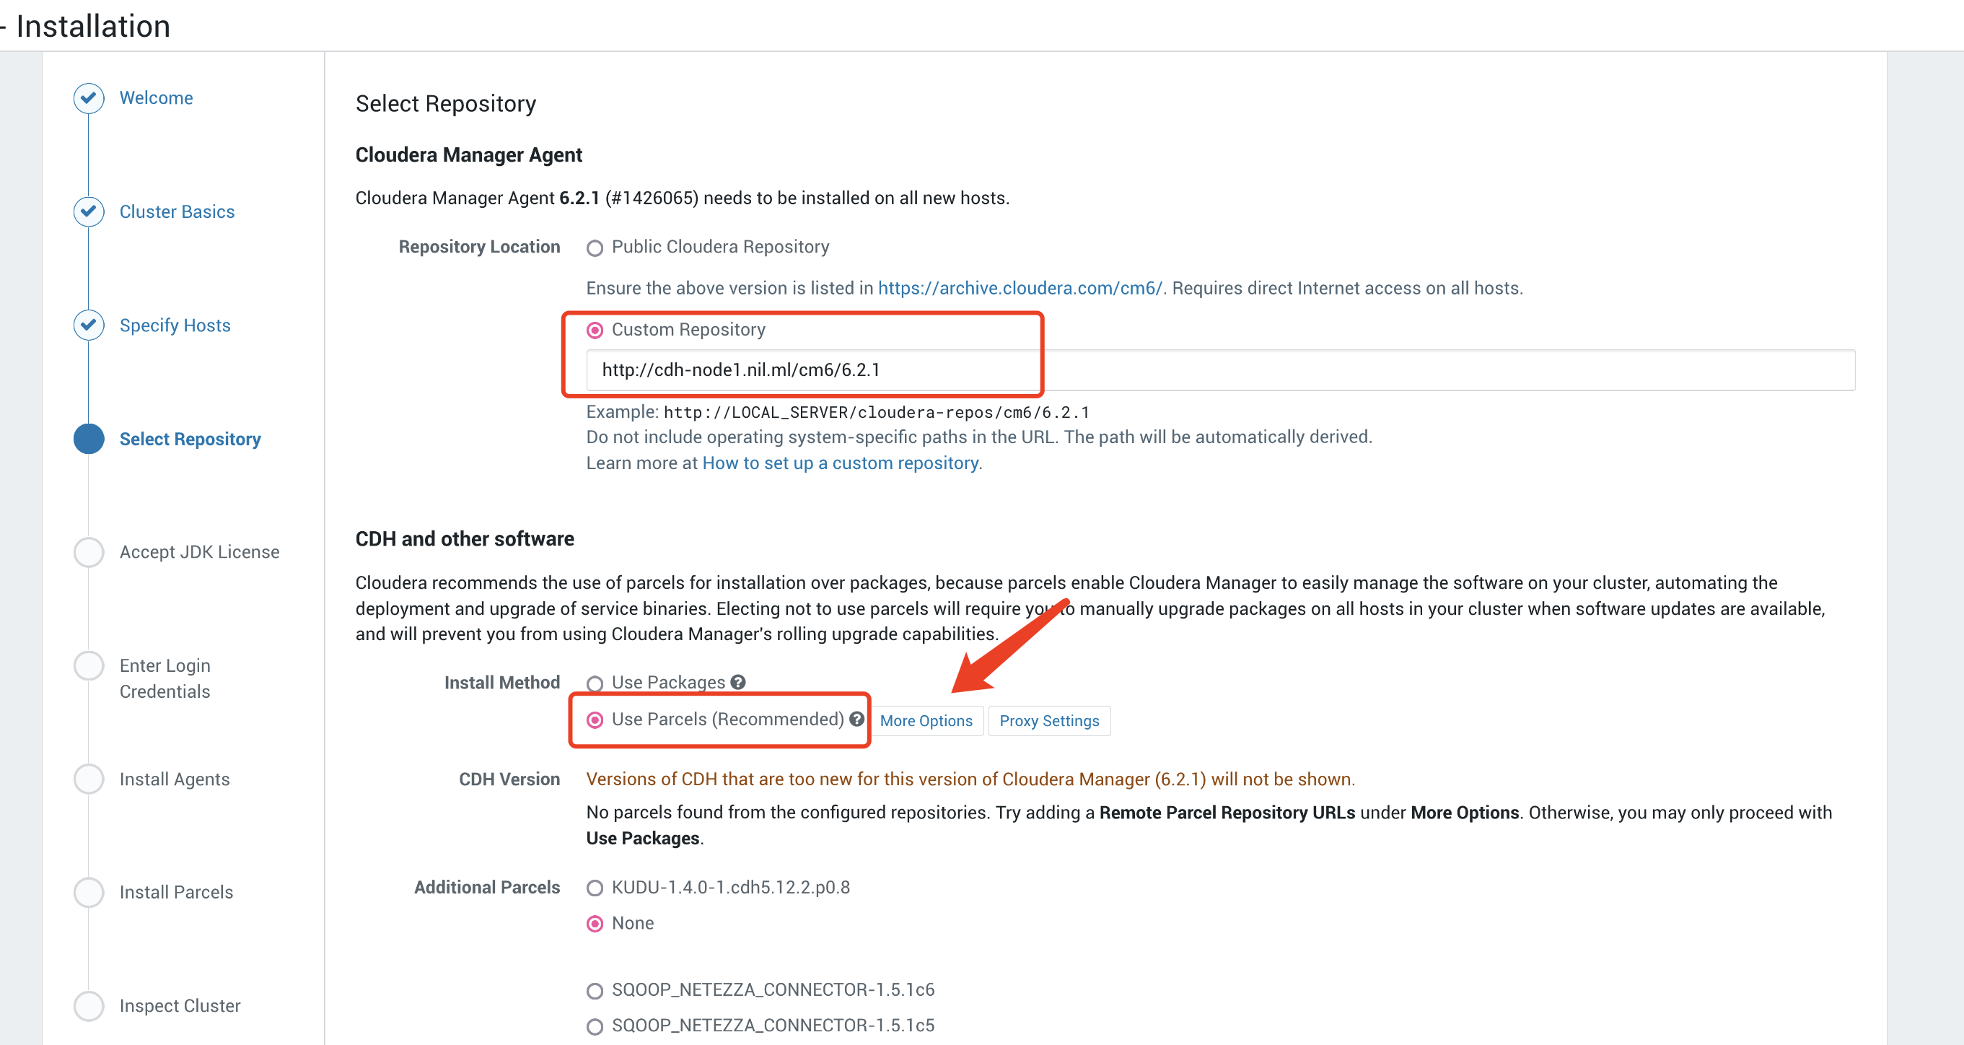
Task: Click the Specify Hosts checkmark icon
Action: (89, 325)
